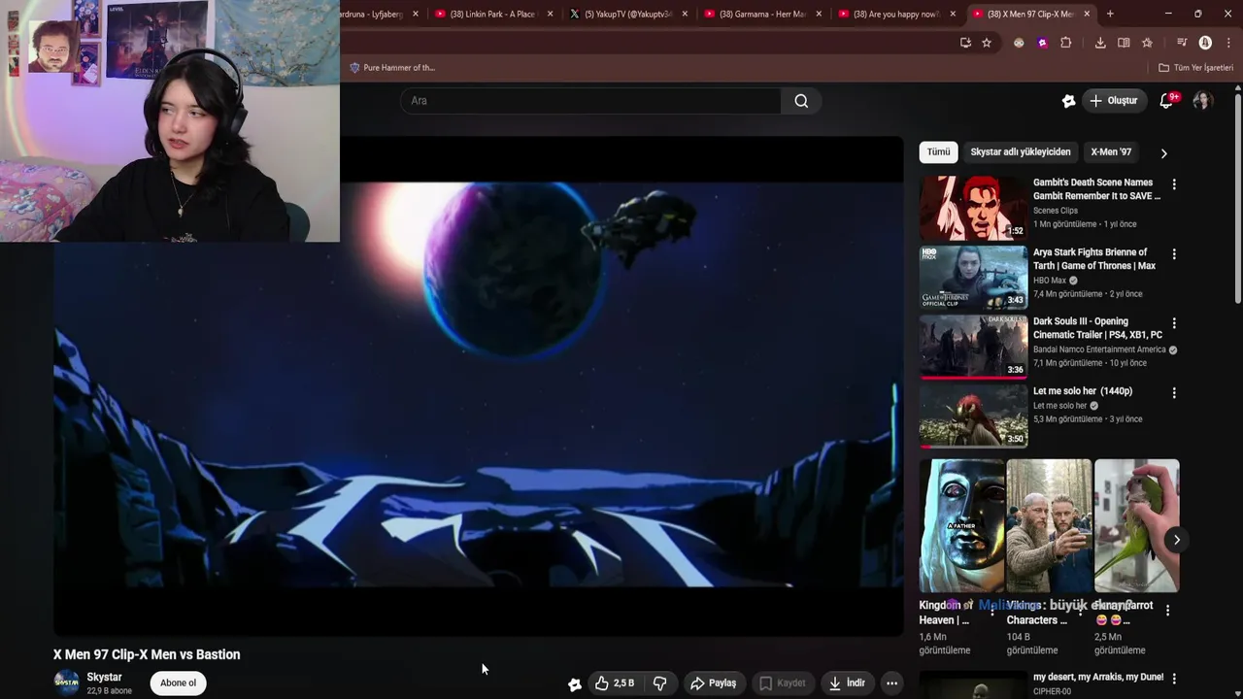Click the Oluştur create button

point(1113,101)
